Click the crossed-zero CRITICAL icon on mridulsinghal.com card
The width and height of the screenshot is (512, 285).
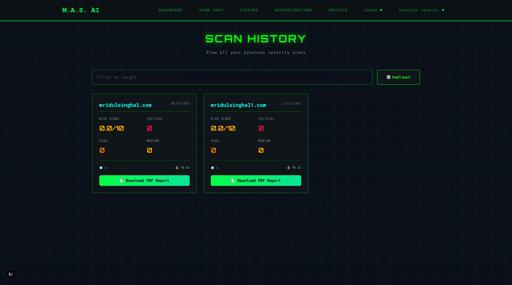(149, 128)
